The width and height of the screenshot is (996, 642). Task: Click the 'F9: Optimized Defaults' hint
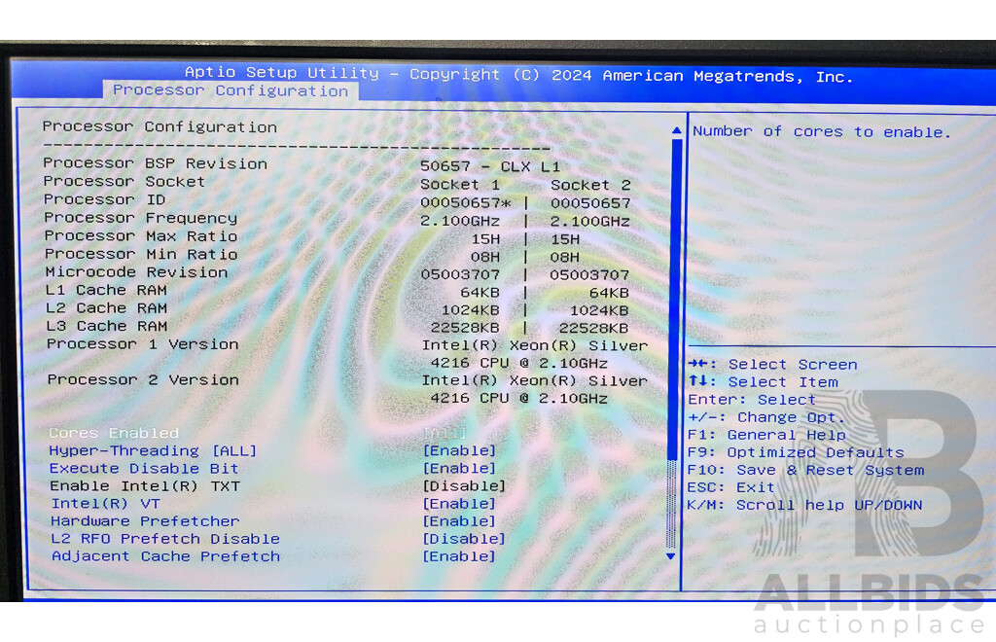(796, 452)
